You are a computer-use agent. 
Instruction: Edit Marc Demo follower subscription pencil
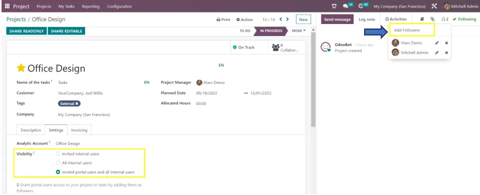point(437,43)
